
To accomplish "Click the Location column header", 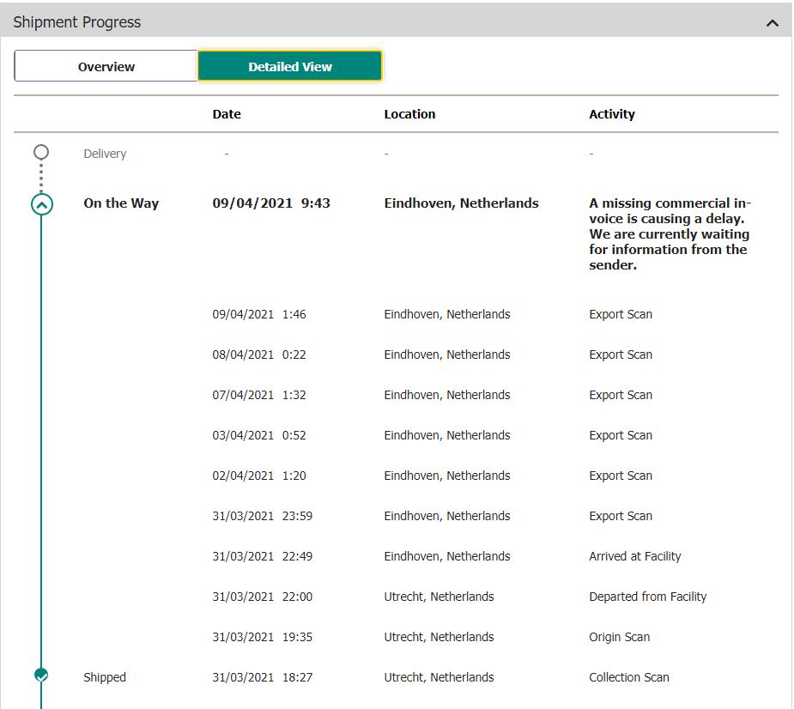I will (409, 114).
